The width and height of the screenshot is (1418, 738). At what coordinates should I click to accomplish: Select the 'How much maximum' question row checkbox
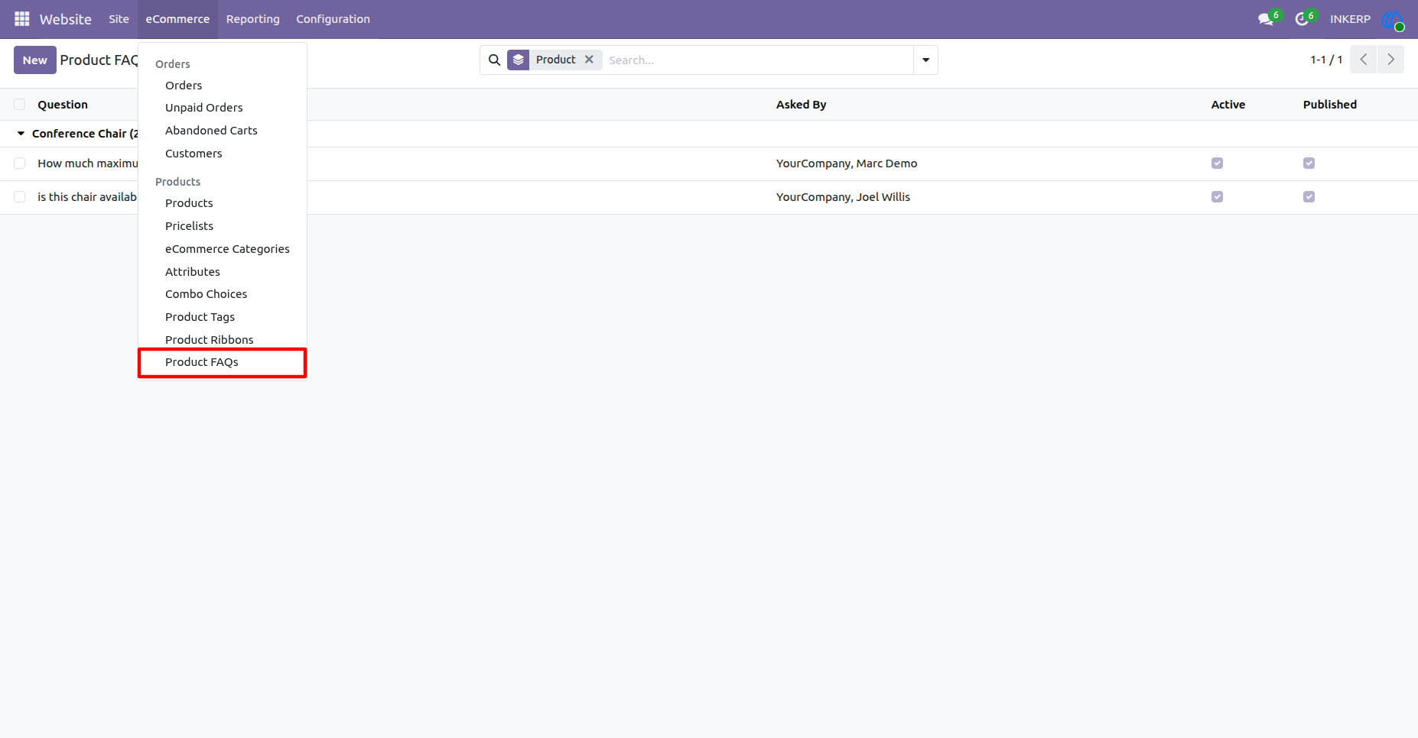pyautogui.click(x=20, y=163)
